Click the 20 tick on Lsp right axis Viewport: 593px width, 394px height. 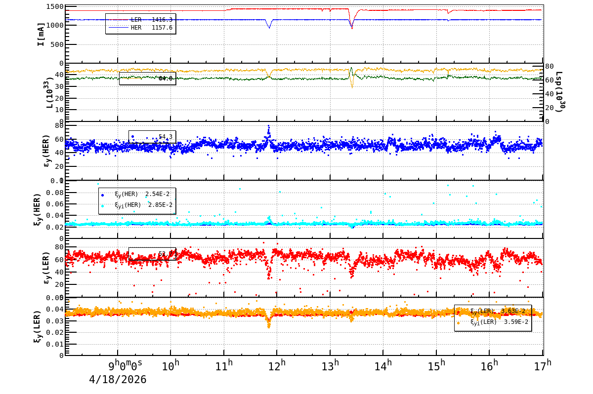pos(549,108)
